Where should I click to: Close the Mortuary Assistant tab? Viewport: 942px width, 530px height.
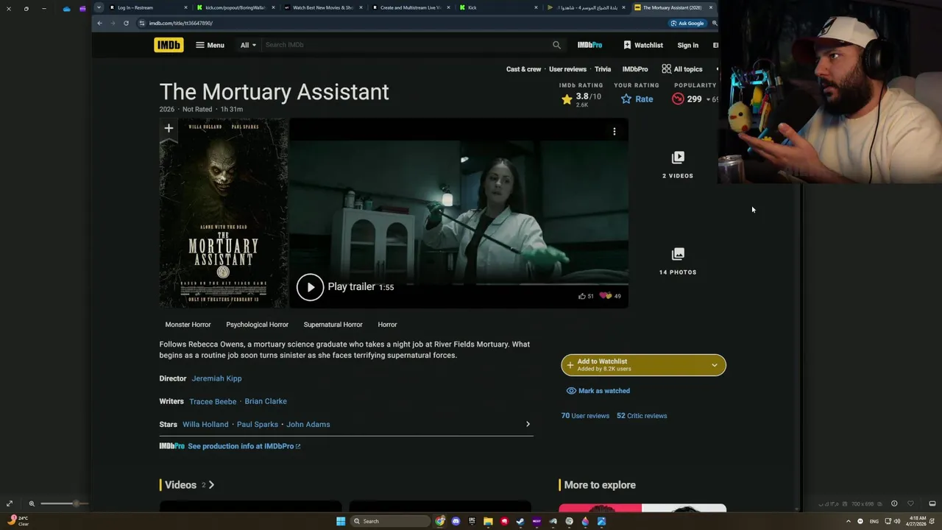[x=710, y=7]
